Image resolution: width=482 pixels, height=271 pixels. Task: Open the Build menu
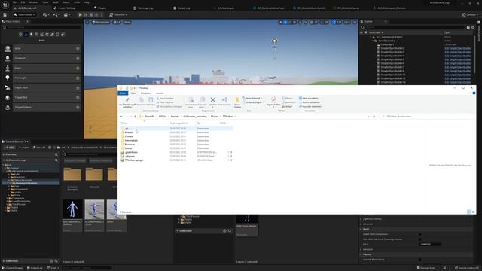coord(55,2)
